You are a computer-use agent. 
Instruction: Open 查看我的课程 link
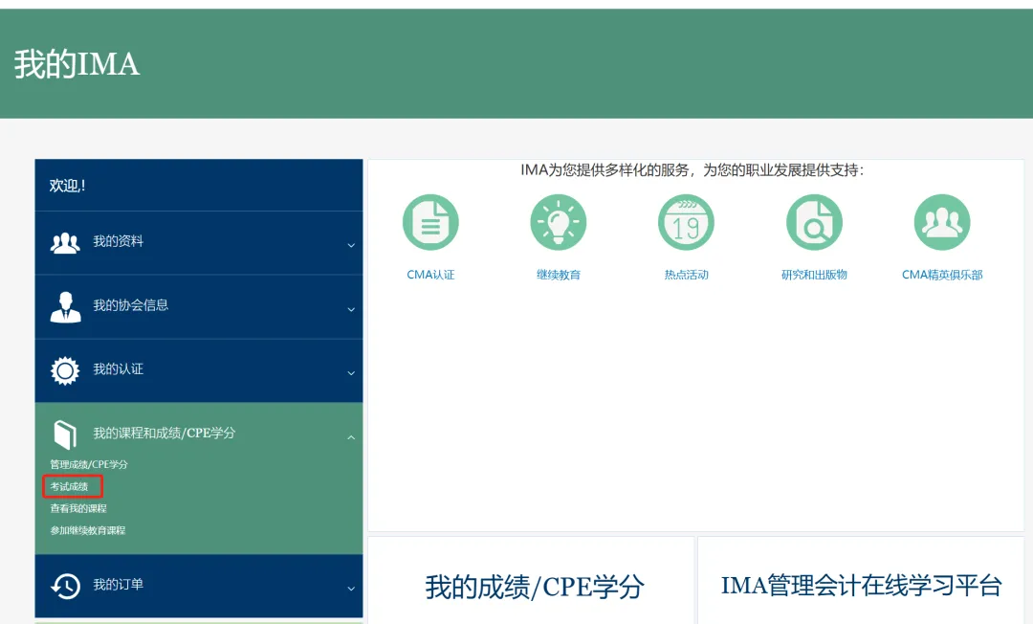coord(78,509)
